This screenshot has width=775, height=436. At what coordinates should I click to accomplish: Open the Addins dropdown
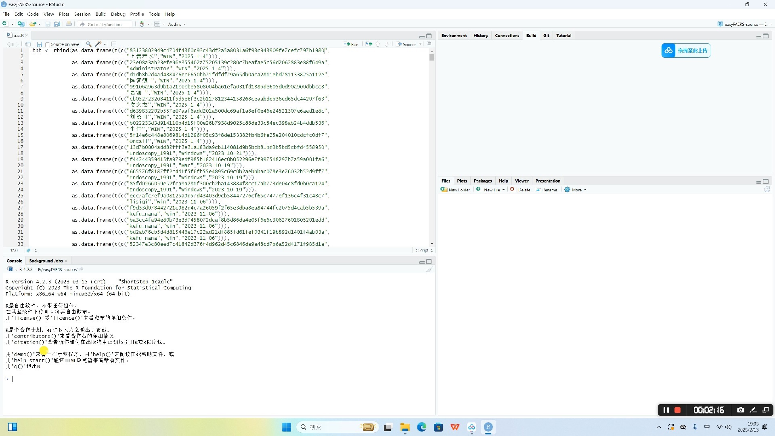coord(177,24)
